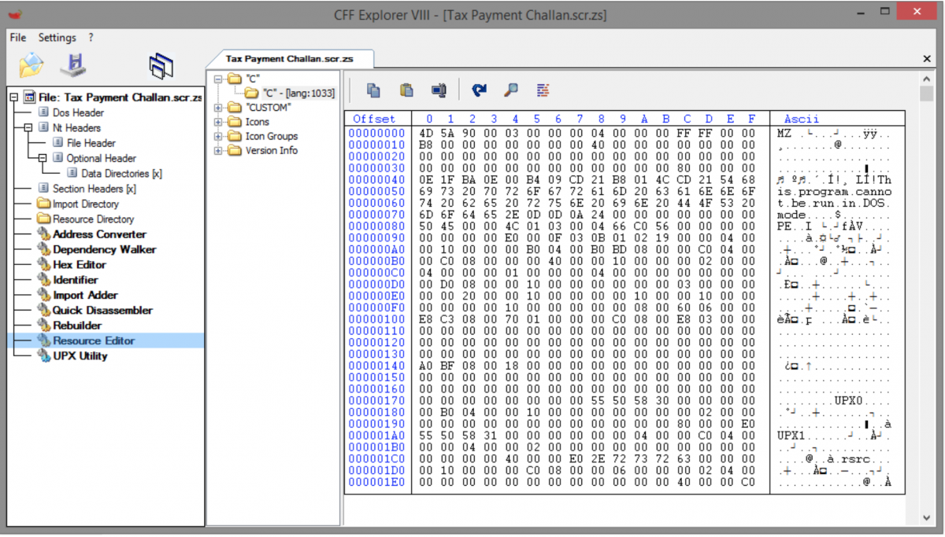Click the Open File folder icon

pos(31,65)
